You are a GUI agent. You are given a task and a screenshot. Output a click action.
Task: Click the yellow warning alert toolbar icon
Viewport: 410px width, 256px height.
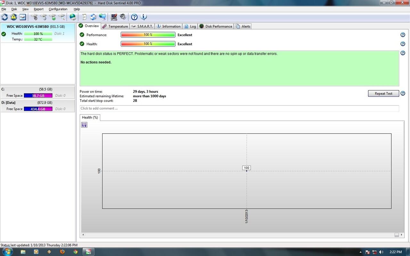pos(13,17)
